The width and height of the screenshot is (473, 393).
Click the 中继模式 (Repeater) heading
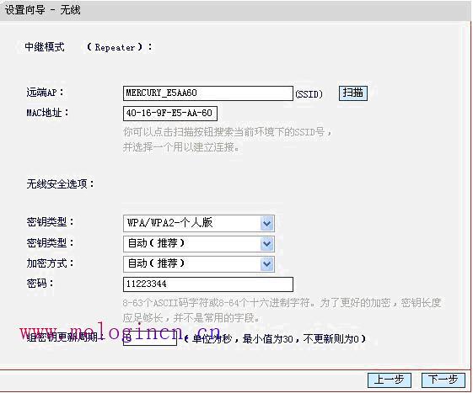click(x=89, y=47)
